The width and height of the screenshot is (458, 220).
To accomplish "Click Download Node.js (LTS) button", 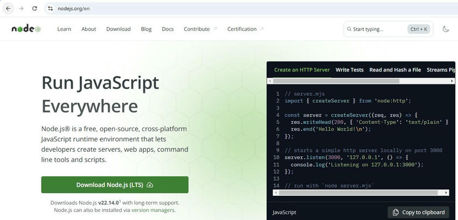I will 115,184.
